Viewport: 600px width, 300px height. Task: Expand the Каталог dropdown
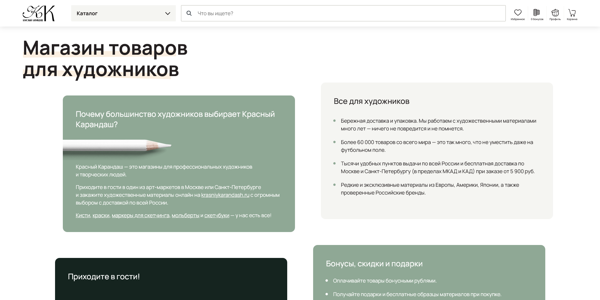(123, 13)
